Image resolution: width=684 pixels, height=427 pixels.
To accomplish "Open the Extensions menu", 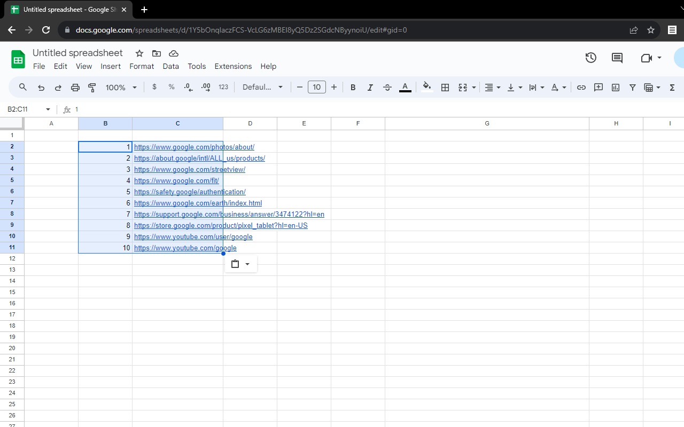I will (233, 66).
